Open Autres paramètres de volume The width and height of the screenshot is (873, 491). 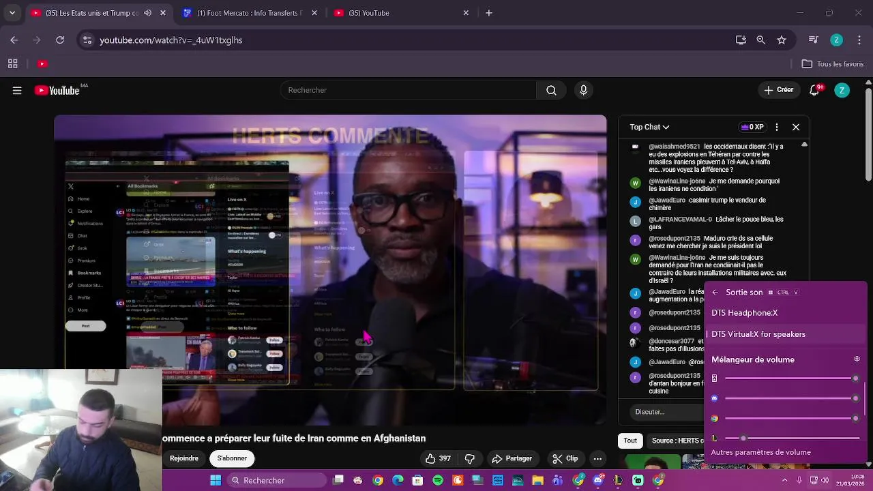(x=760, y=452)
